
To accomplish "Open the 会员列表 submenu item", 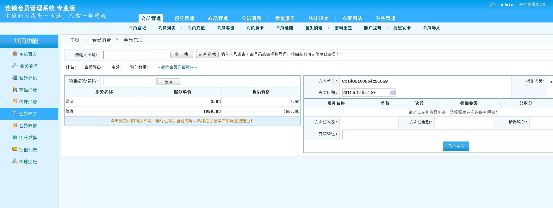I will click(x=167, y=28).
